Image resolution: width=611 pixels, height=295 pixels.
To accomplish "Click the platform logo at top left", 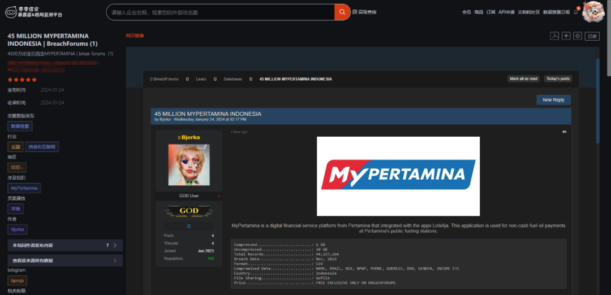I will tap(33, 12).
